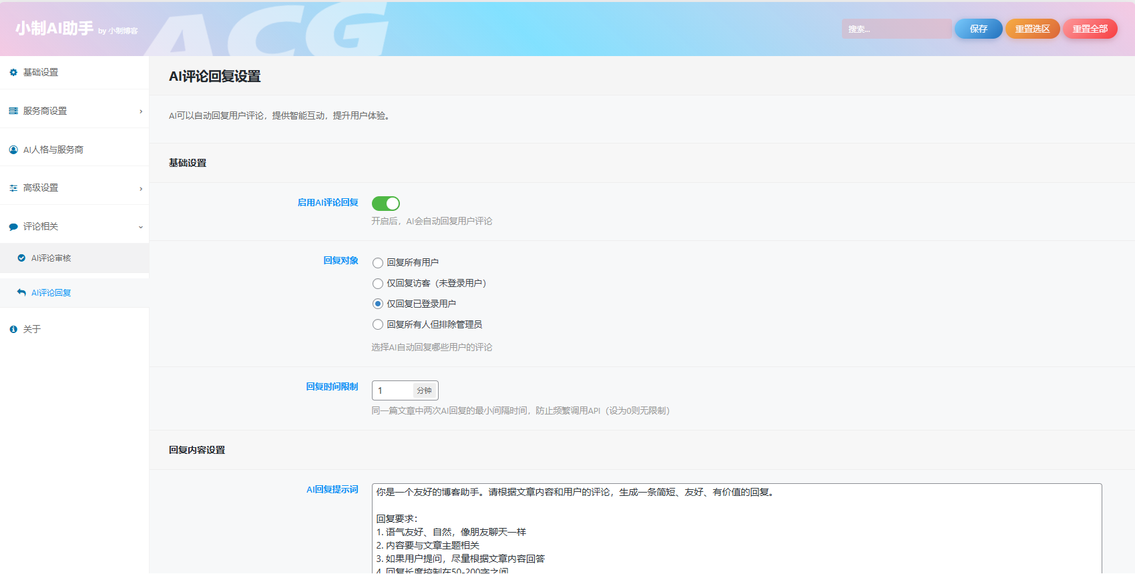1135x574 pixels.
Task: Click the 重置选区 button
Action: [1033, 29]
